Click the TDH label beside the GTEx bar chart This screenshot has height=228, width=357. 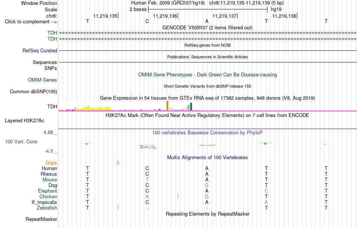52,106
